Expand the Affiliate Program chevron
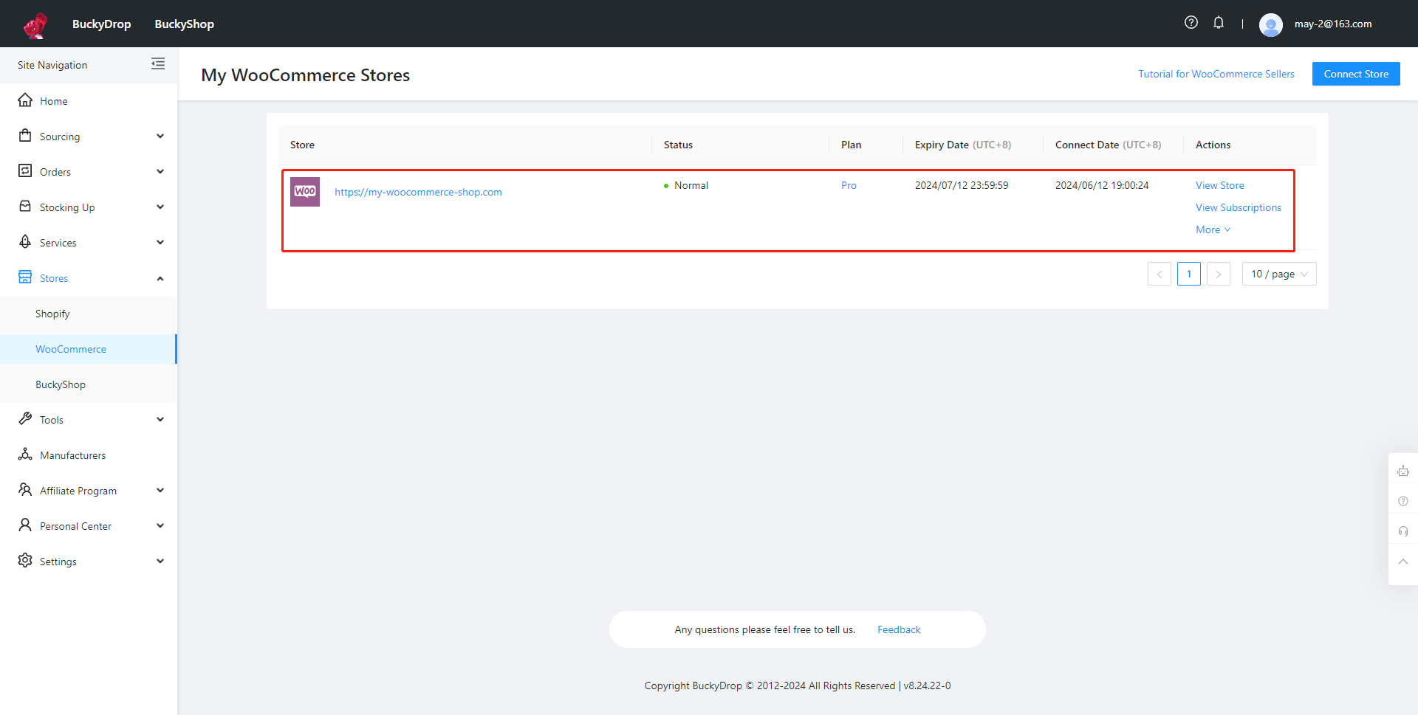This screenshot has width=1418, height=715. pyautogui.click(x=160, y=491)
